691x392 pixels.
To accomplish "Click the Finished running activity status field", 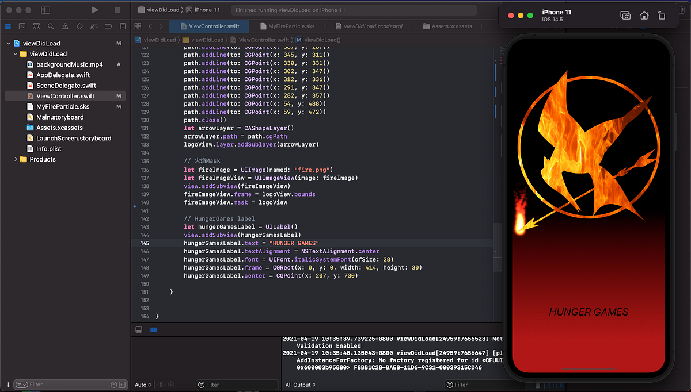I will click(354, 10).
